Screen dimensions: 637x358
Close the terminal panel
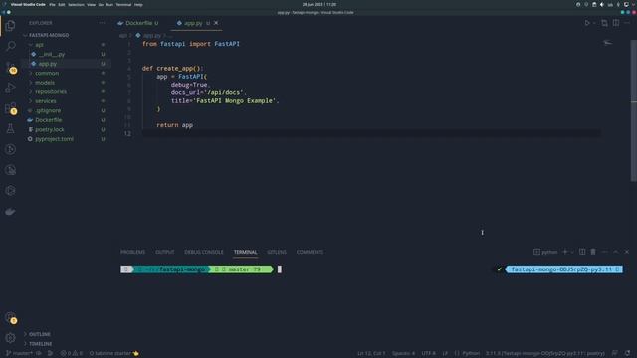[627, 252]
